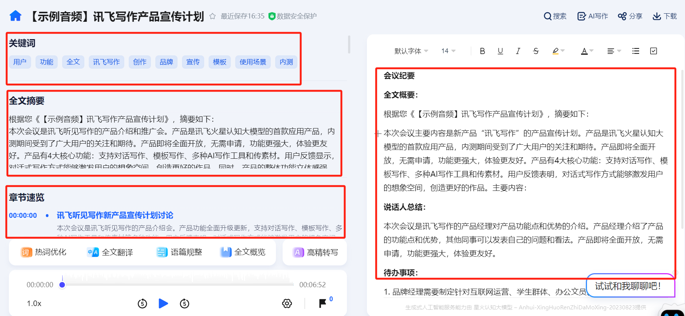Open 全文翻译 full-text translation
This screenshot has height=316, width=685.
(x=110, y=252)
